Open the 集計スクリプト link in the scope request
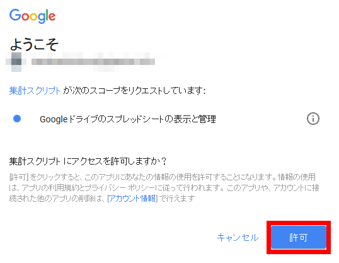 click(35, 90)
